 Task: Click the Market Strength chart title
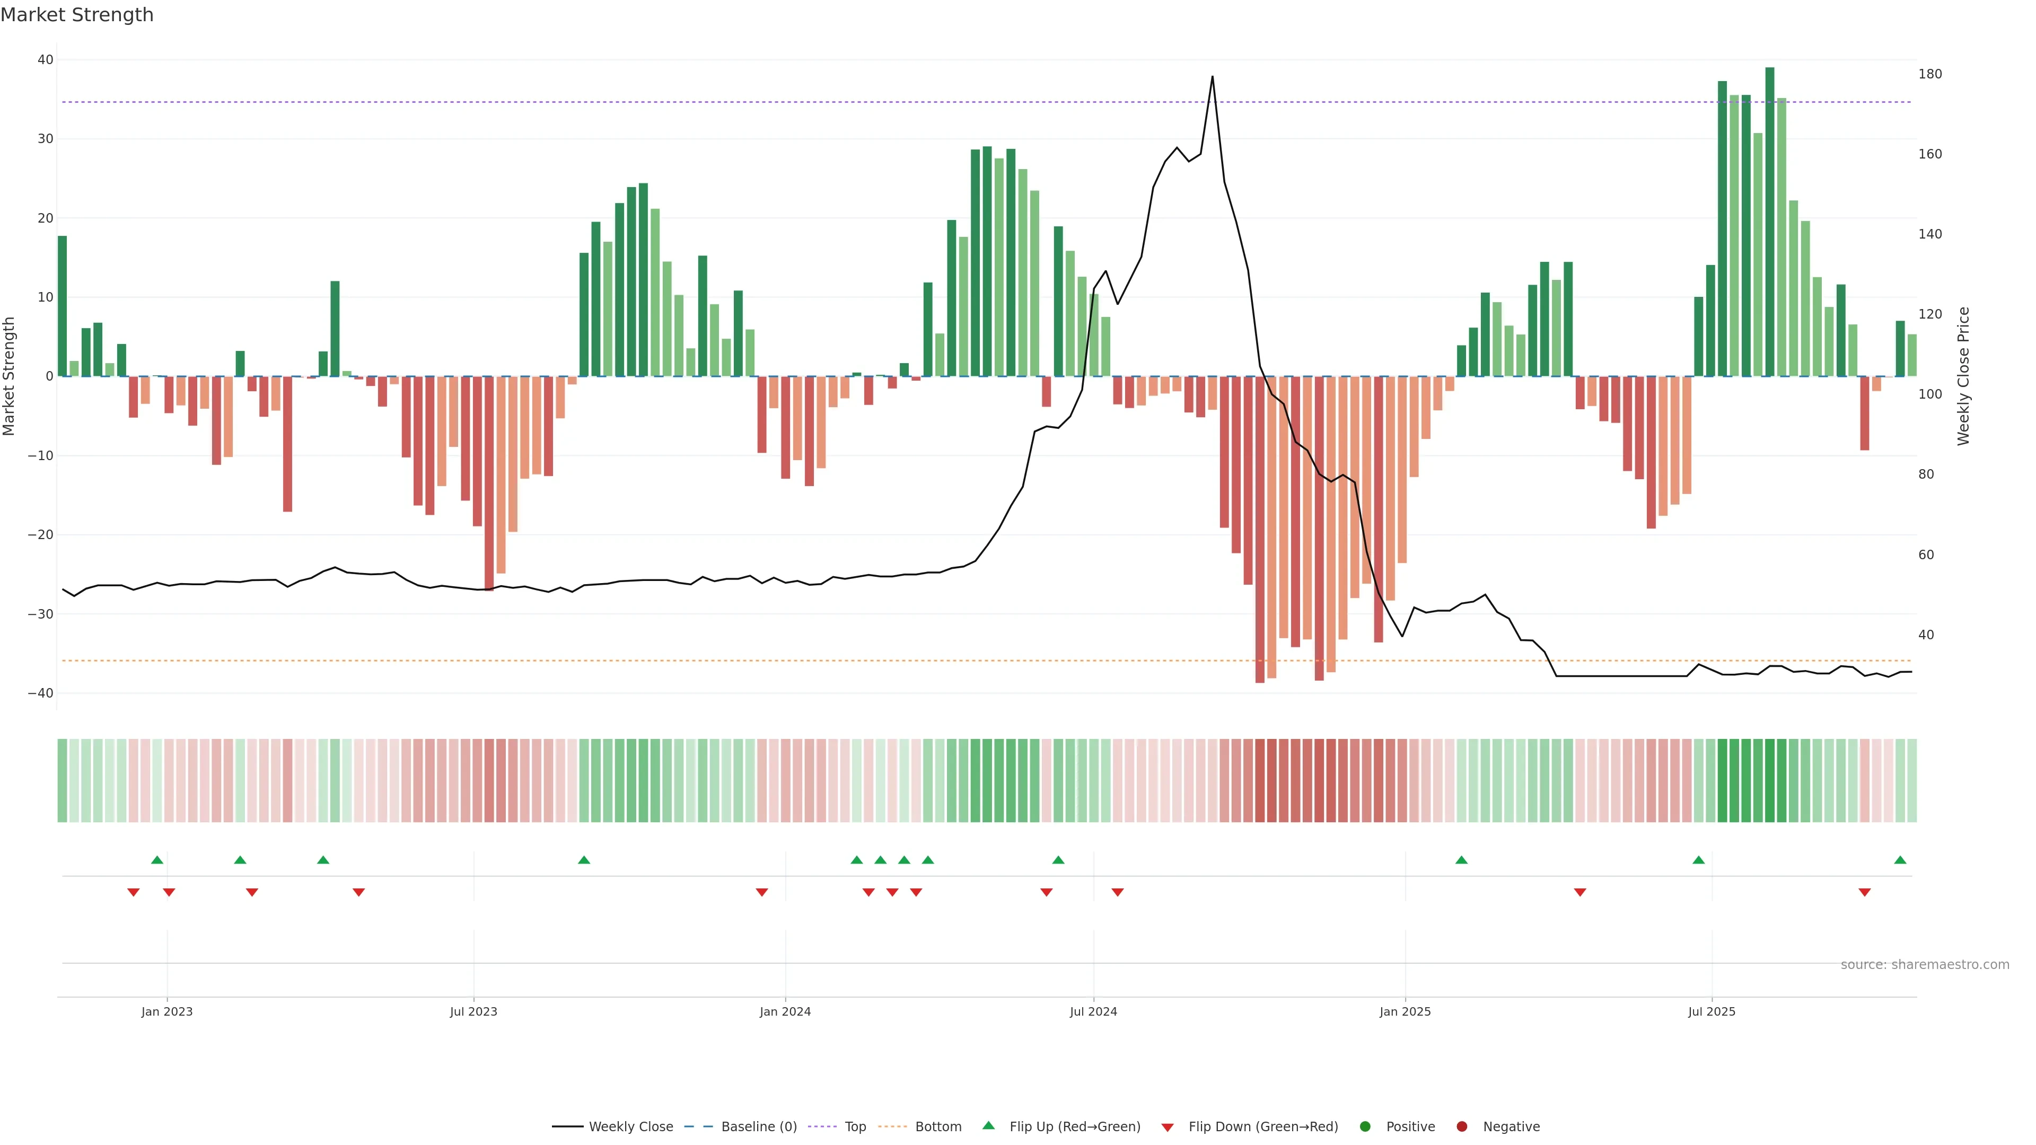click(77, 15)
